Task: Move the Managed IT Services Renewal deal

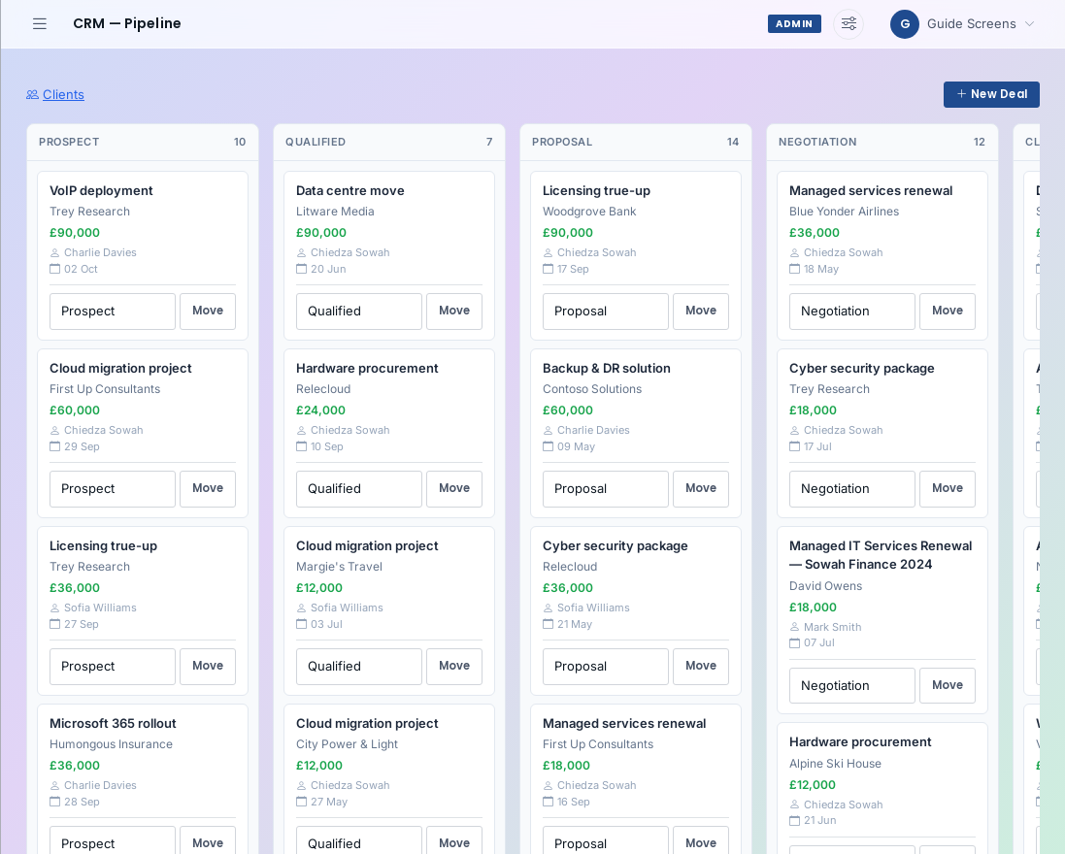Action: [x=948, y=686]
